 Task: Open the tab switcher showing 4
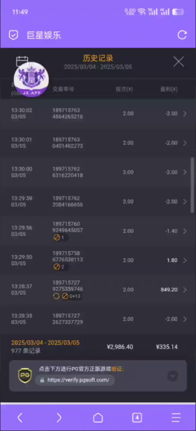click(137, 418)
